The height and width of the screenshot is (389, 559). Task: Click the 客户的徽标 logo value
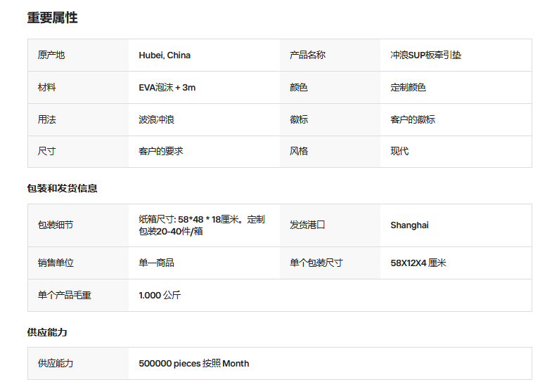[x=413, y=119]
